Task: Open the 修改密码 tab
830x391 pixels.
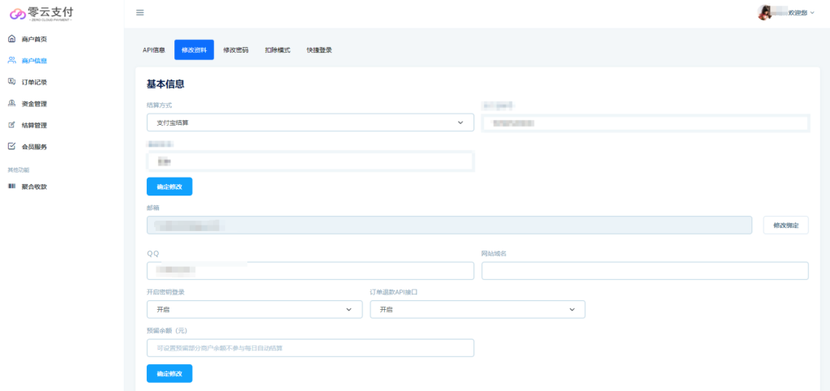Action: (x=235, y=50)
